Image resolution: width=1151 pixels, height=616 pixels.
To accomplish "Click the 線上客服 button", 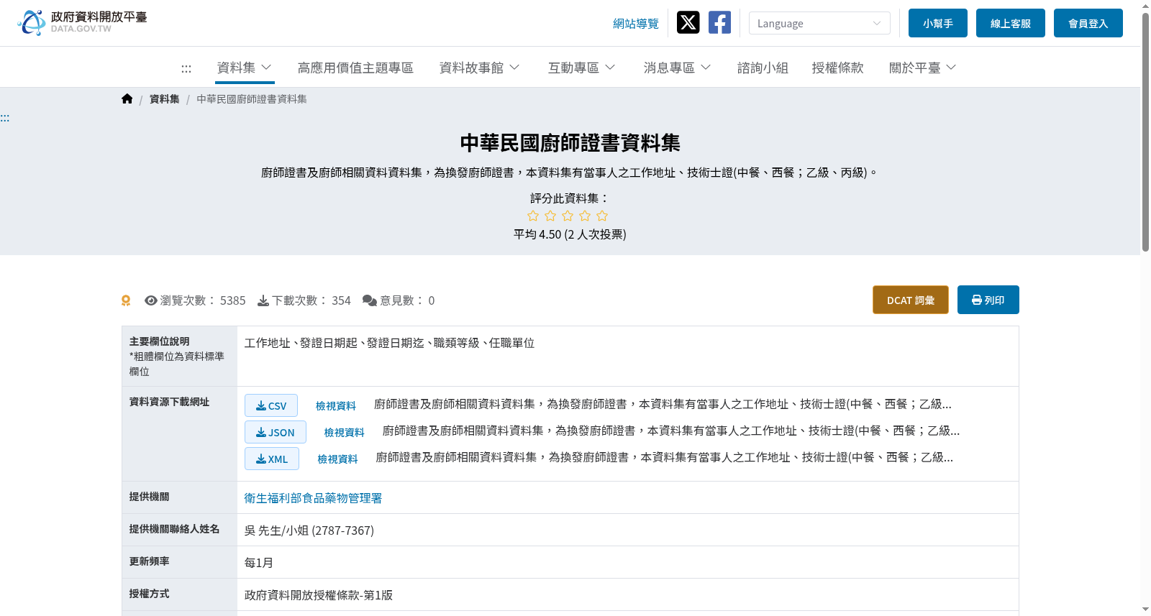I will [x=1011, y=23].
